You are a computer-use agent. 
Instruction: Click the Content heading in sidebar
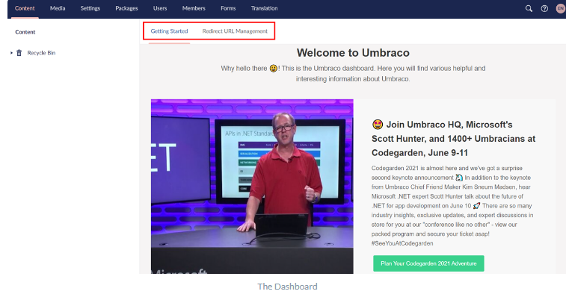tap(25, 32)
